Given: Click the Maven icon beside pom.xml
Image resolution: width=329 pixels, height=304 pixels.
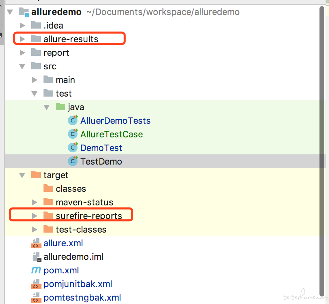Looking at the screenshot, I should [36, 270].
